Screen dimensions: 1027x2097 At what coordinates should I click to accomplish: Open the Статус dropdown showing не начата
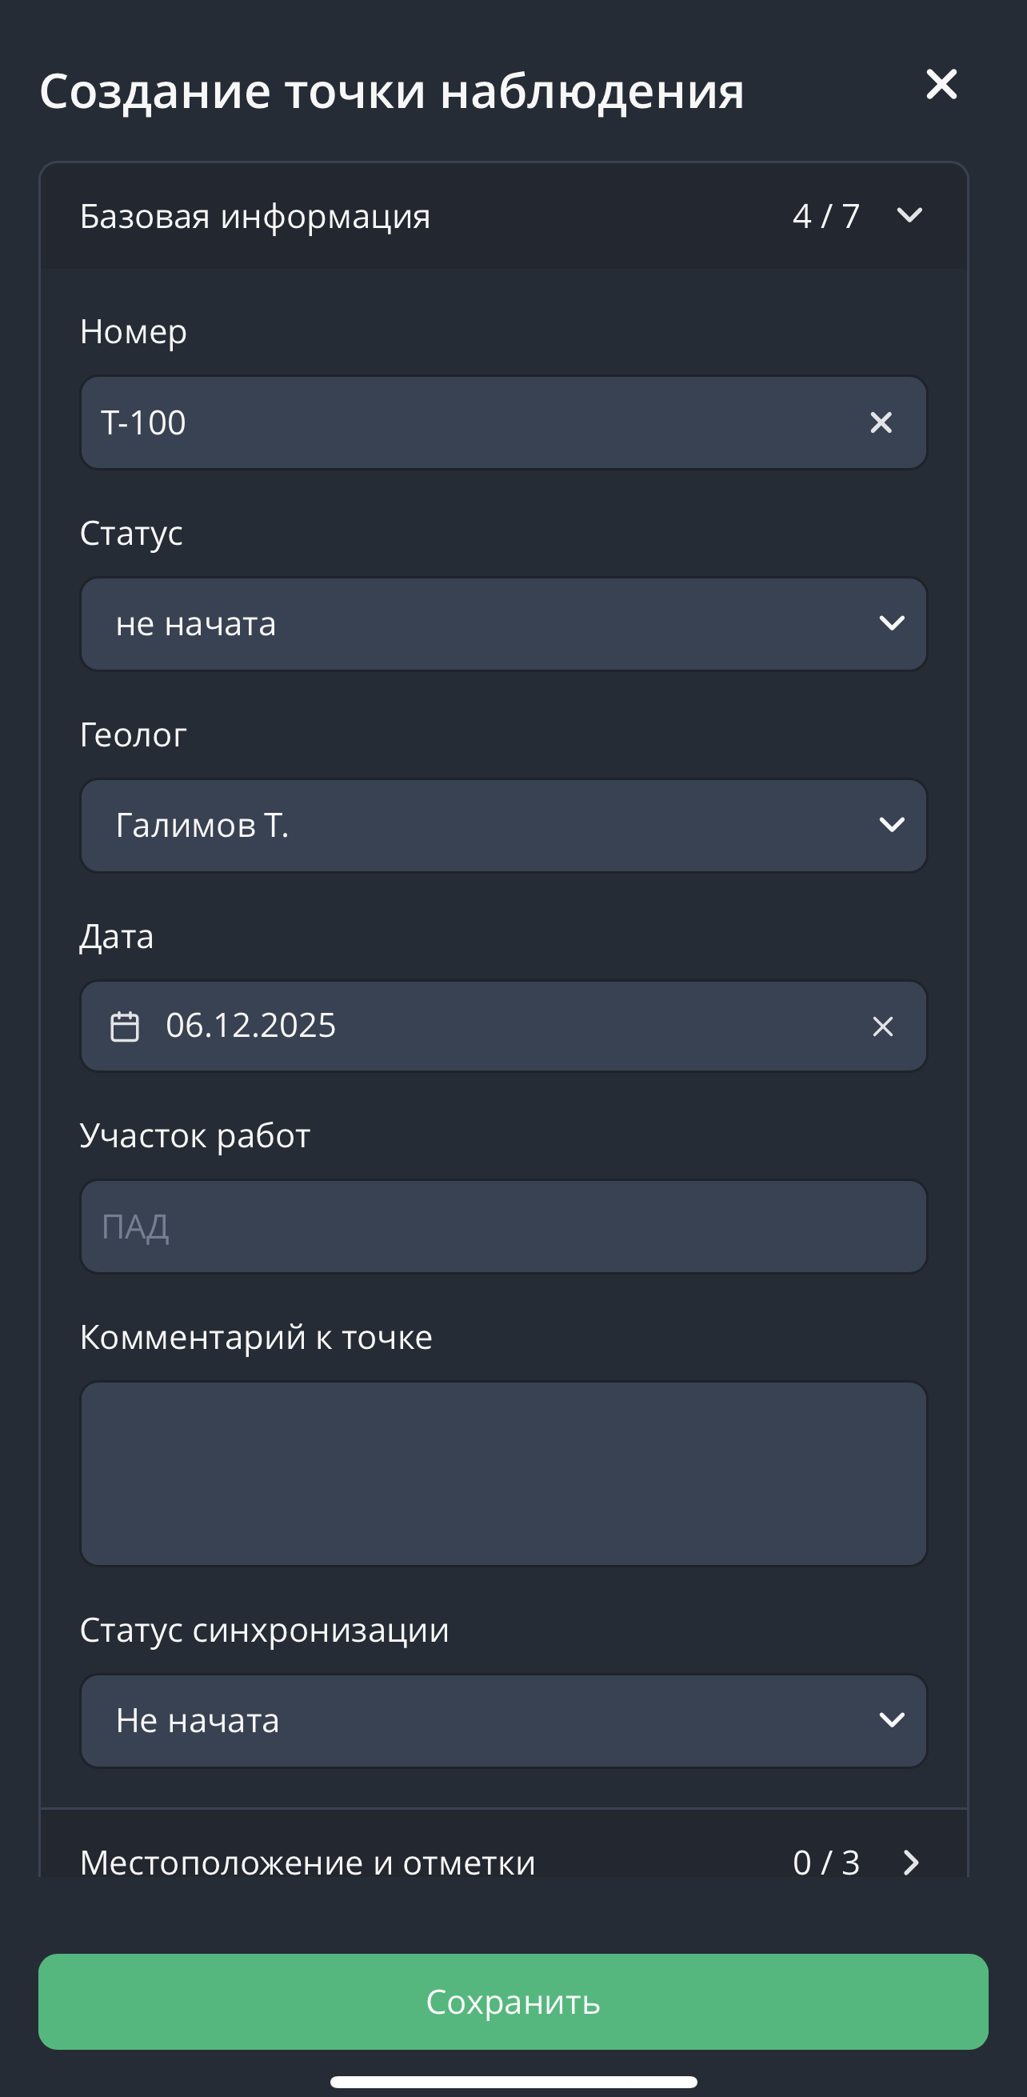point(503,624)
